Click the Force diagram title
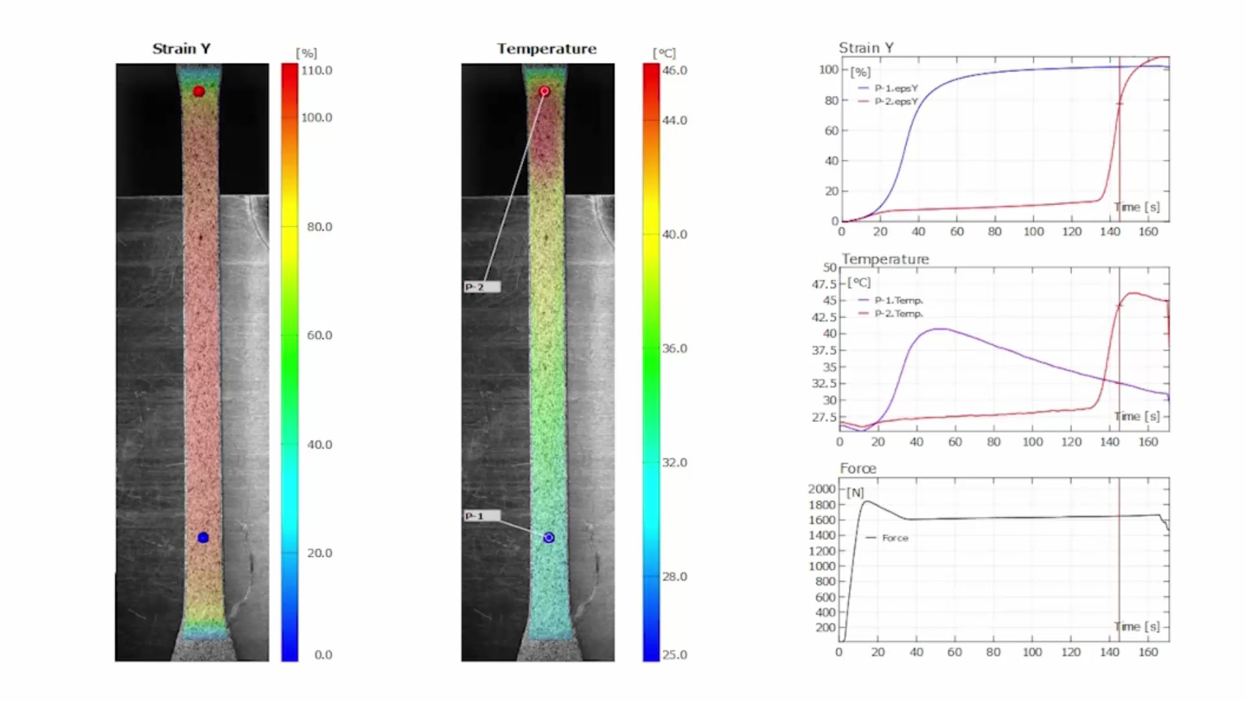The image size is (1246, 701). pos(858,468)
